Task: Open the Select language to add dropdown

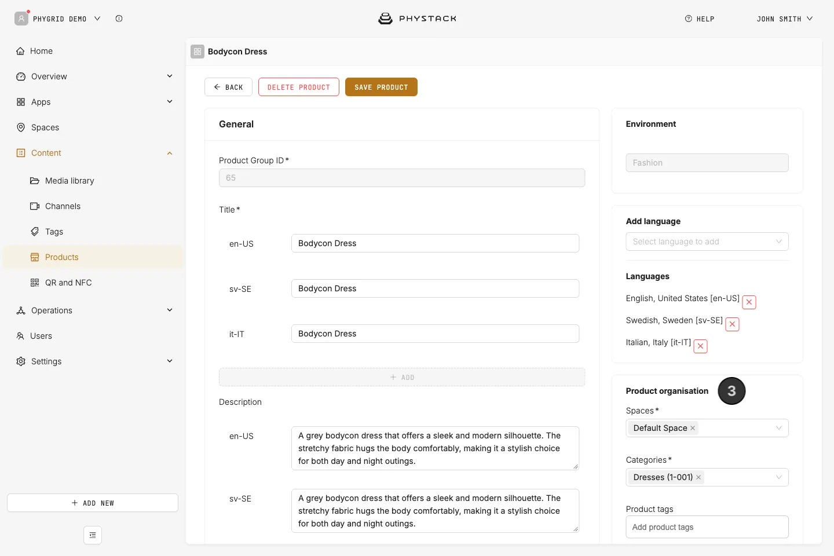Action: 707,242
